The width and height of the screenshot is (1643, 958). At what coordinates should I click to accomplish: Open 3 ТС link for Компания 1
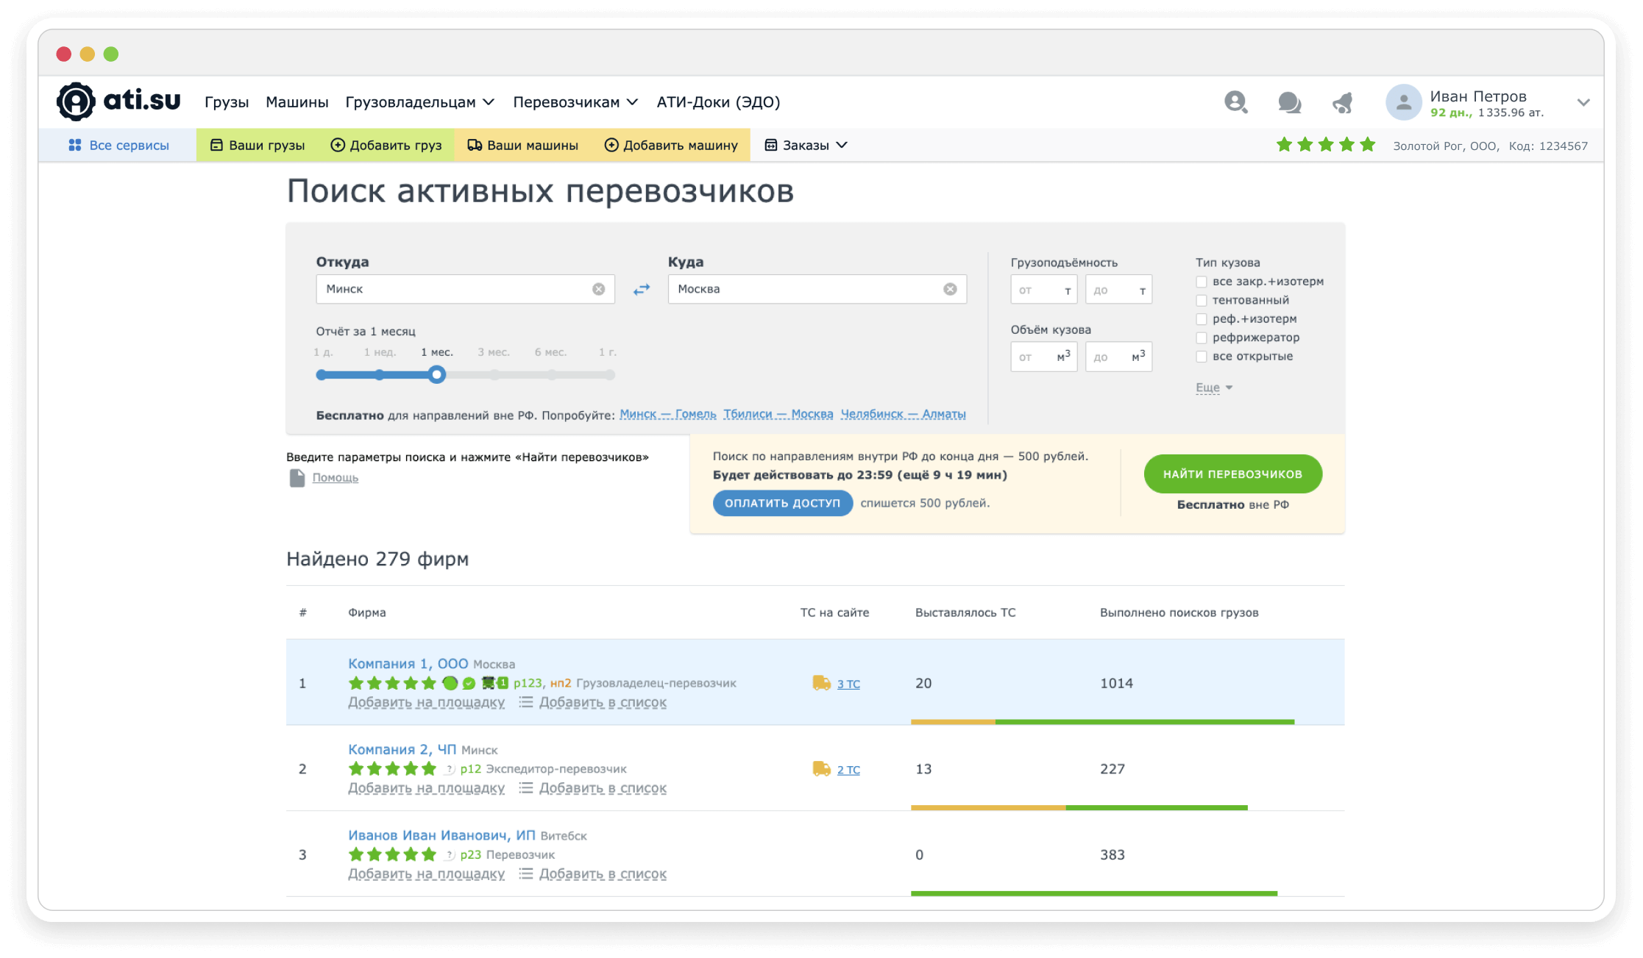point(848,684)
